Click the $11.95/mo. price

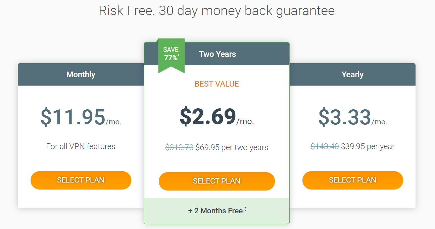pos(81,117)
